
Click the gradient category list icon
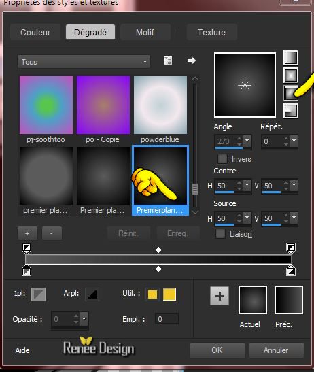(x=168, y=61)
